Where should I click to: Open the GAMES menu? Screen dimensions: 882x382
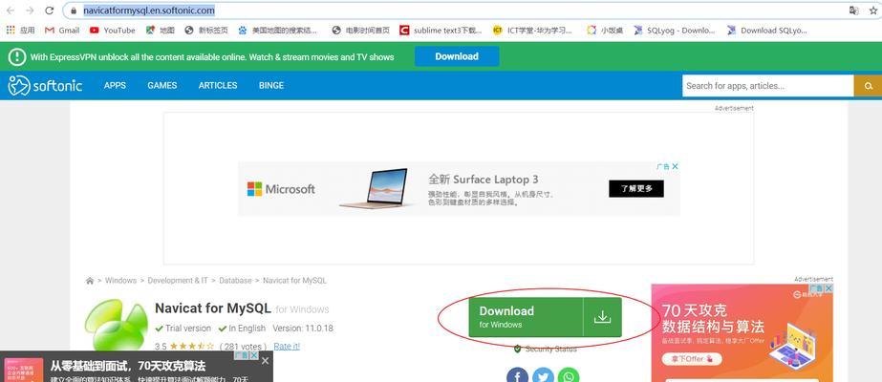point(162,85)
